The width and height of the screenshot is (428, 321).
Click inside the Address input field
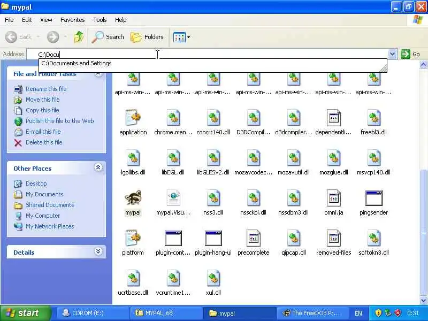tap(208, 54)
